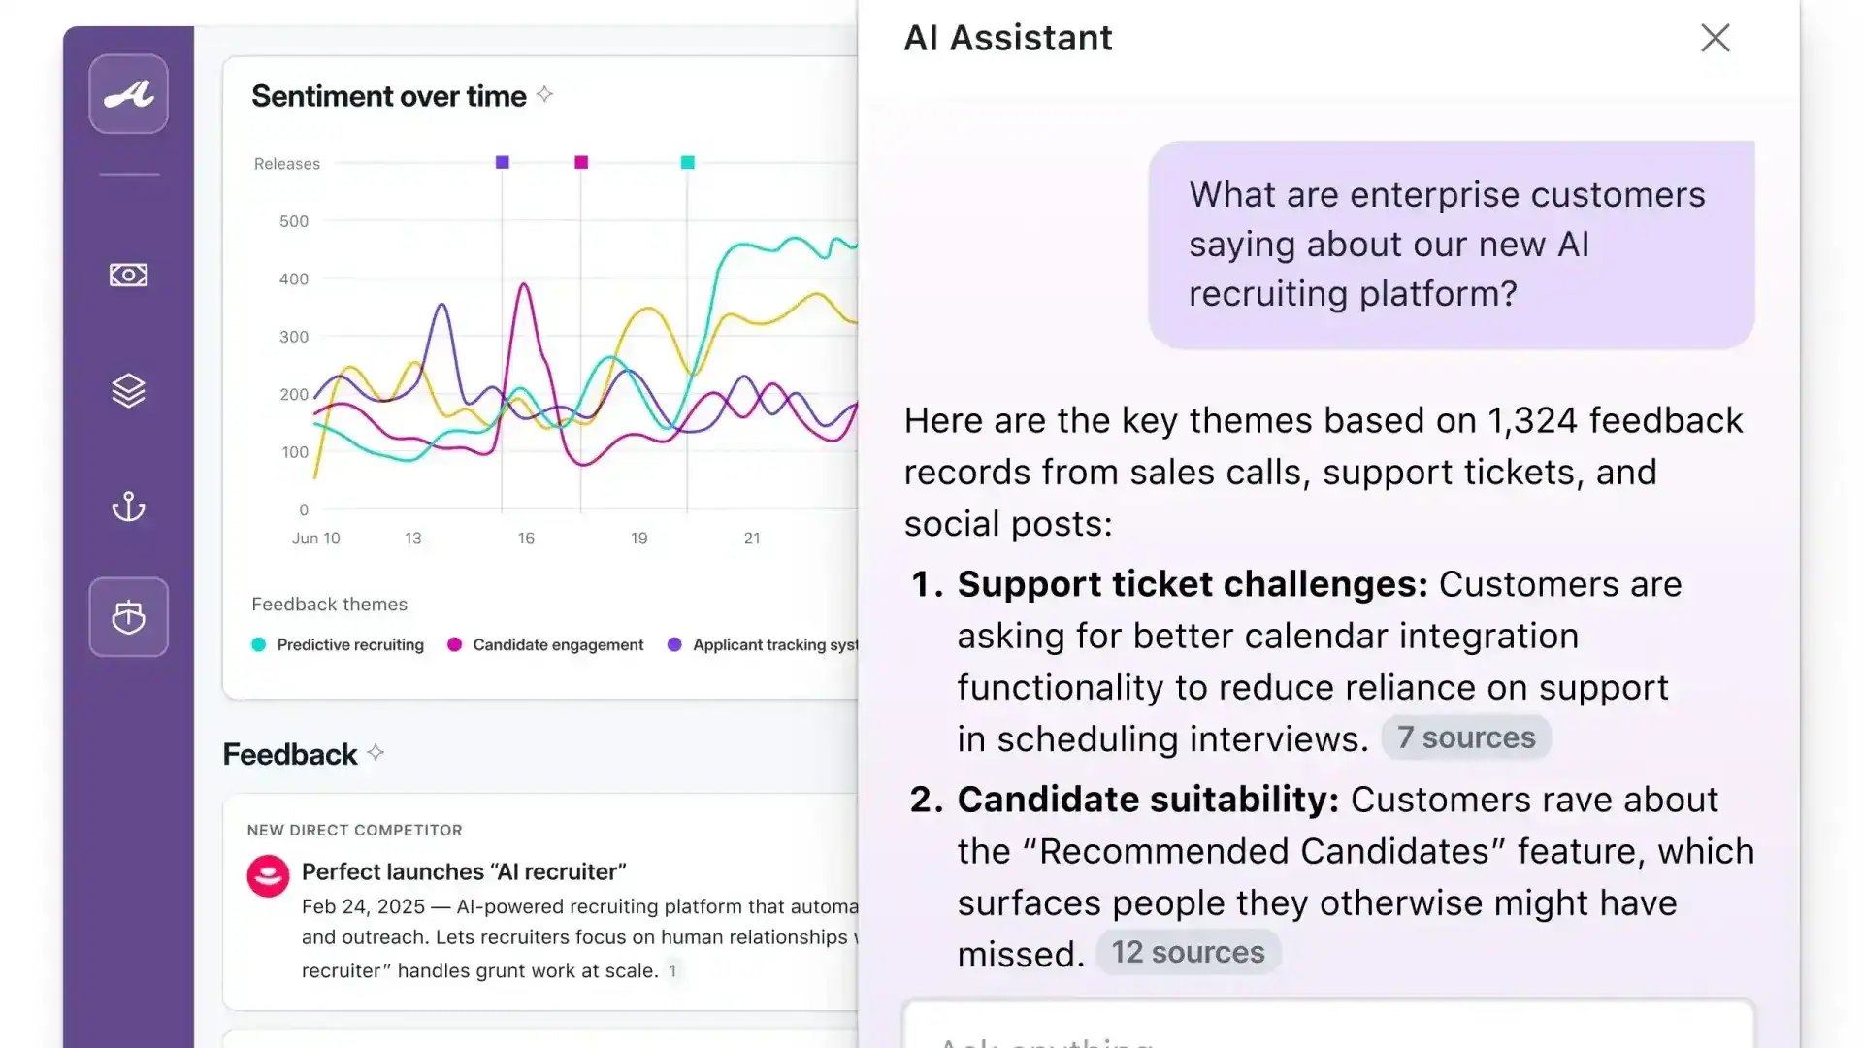Select the stacked layers sidebar icon
1863x1048 pixels.
tap(128, 391)
